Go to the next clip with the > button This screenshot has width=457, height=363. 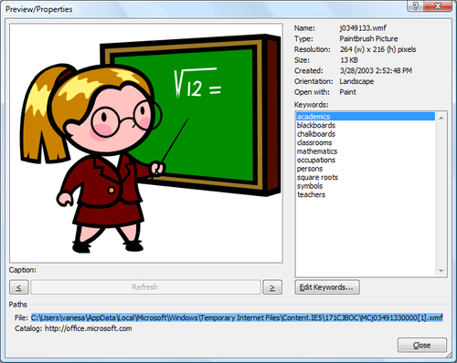pos(272,287)
